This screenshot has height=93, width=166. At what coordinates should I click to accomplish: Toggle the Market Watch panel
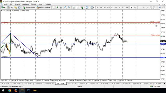(8, 7)
